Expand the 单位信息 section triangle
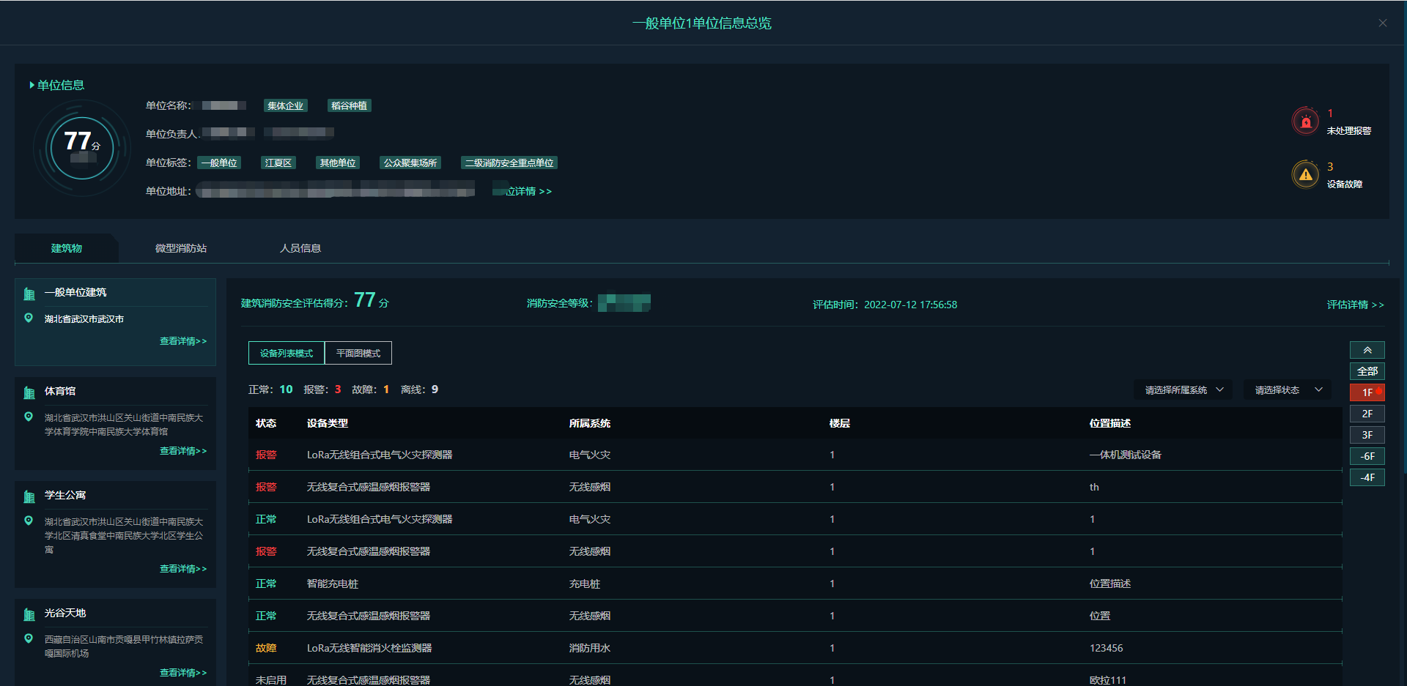Viewport: 1407px width, 686px height. [32, 85]
